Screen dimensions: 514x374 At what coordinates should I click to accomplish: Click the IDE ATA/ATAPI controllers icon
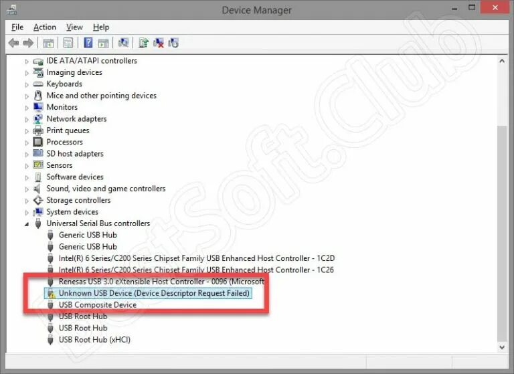pyautogui.click(x=38, y=61)
